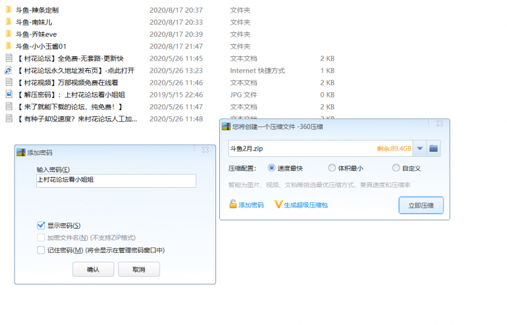This screenshot has width=507, height=325.
Task: Click text file icon for 万部视频免费在线看
Action: point(9,82)
